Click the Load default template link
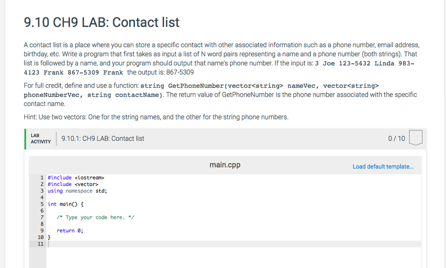 tap(383, 166)
